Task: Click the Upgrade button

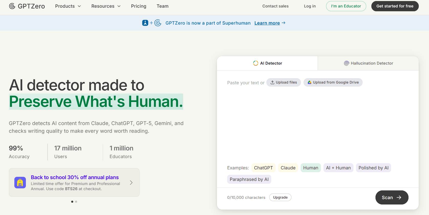Action: click(x=280, y=197)
